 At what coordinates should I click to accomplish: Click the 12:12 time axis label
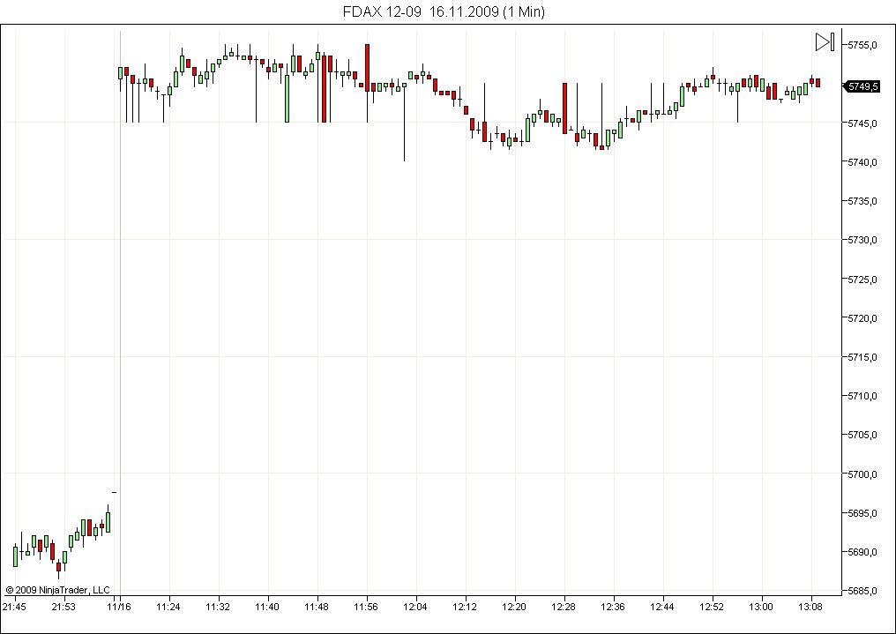[x=465, y=607]
